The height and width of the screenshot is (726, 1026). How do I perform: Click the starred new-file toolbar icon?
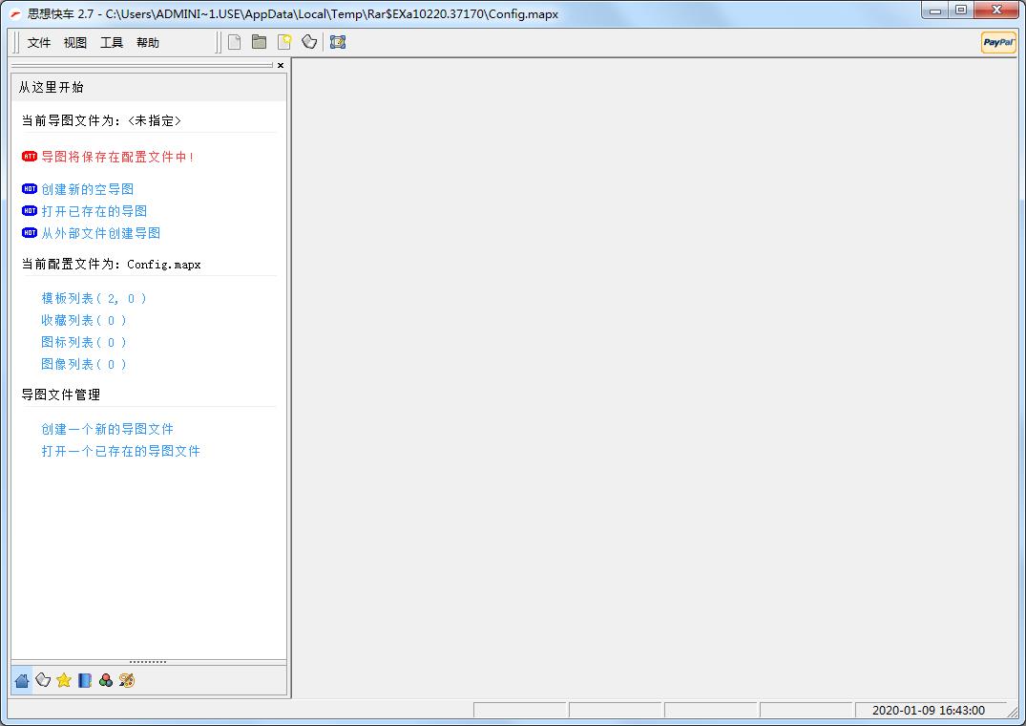283,42
